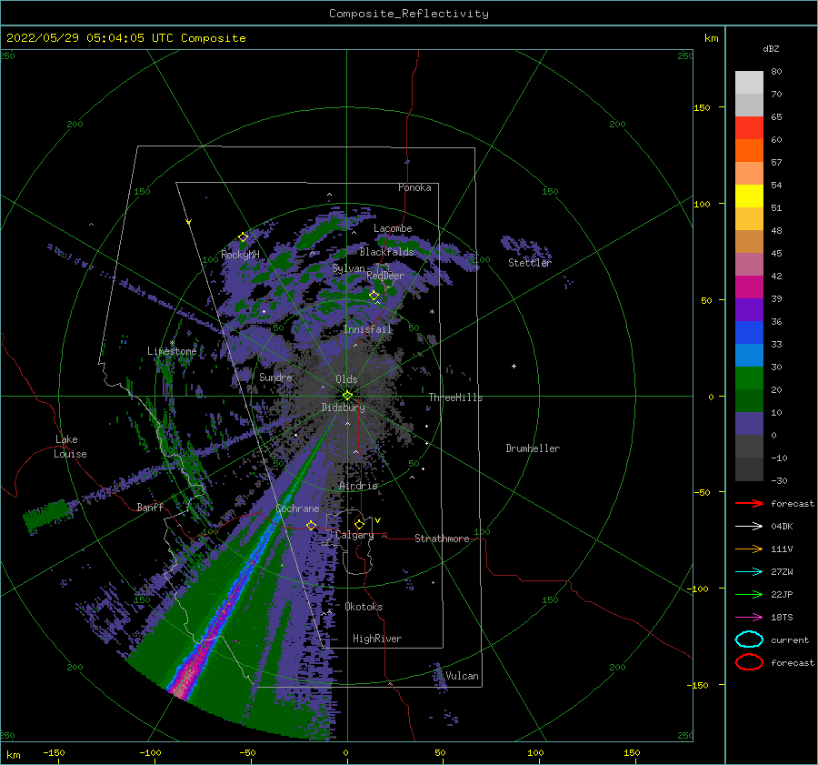Click the 04DK legend label
This screenshot has width=818, height=765.
click(782, 527)
